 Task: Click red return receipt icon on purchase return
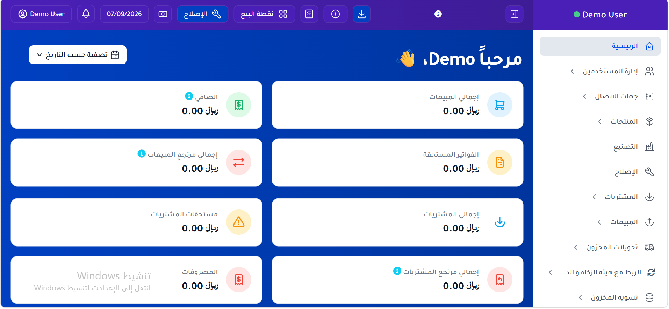tap(500, 280)
